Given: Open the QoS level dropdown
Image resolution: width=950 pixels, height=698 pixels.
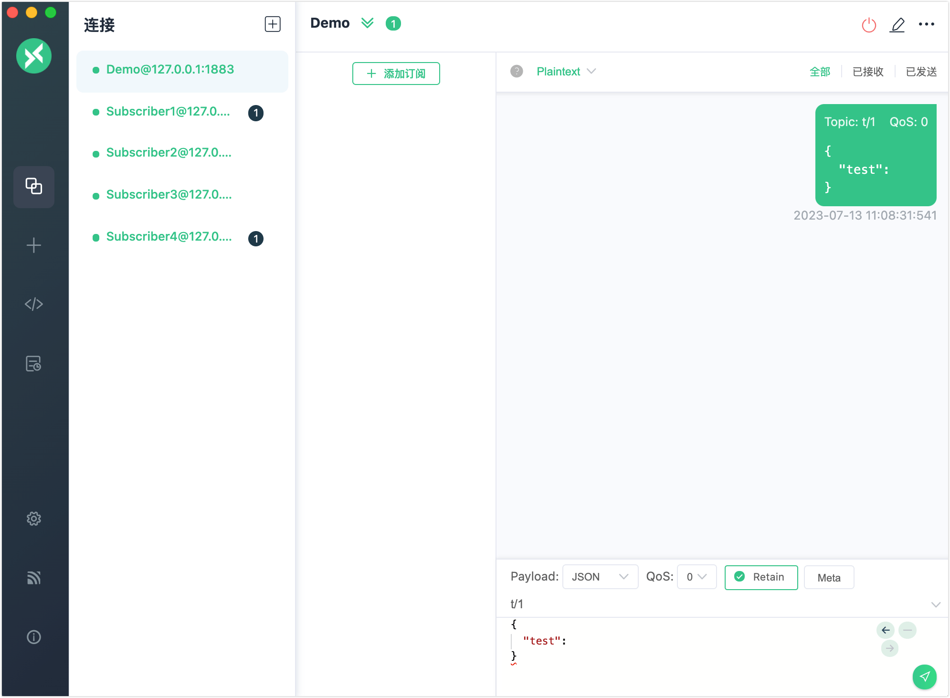Looking at the screenshot, I should tap(697, 577).
